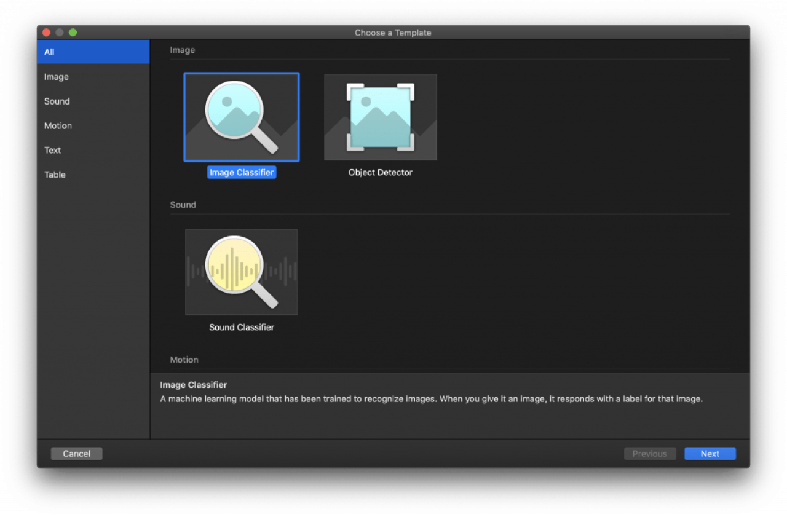Select the Object Detector template icon
The width and height of the screenshot is (787, 517).
[x=381, y=117]
